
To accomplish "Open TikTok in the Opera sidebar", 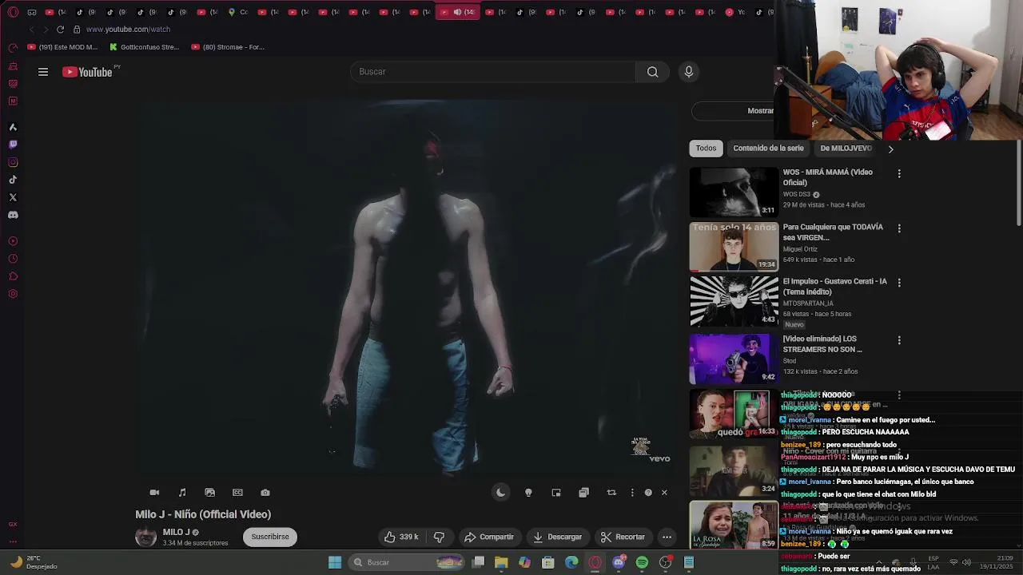I will (13, 180).
